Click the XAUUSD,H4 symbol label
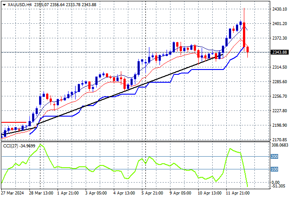Image resolution: width=290 pixels, height=198 pixels. 16,4
